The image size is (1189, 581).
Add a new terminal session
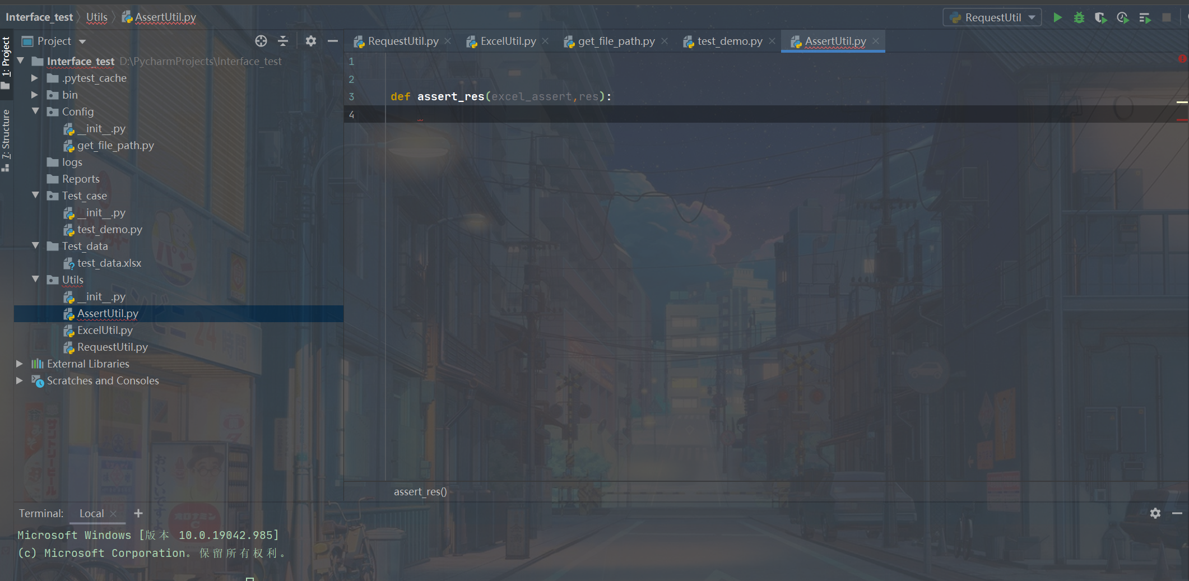tap(138, 513)
